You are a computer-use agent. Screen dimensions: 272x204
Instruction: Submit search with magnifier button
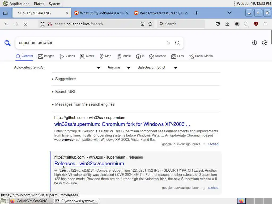[177, 43]
